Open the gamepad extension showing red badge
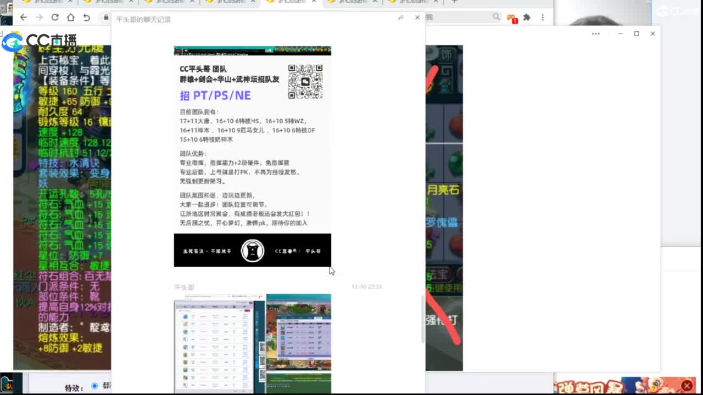The width and height of the screenshot is (703, 395). click(511, 17)
